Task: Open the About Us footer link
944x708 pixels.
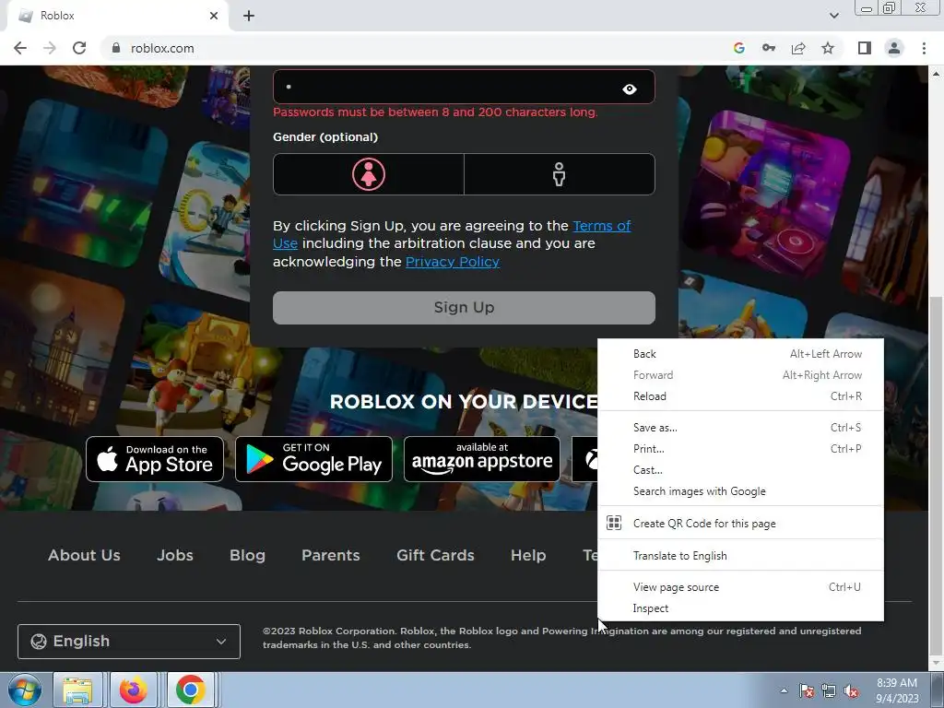Action: click(x=84, y=555)
